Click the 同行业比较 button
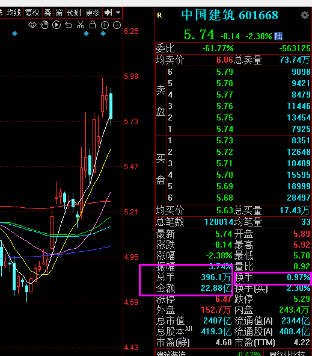 (x=288, y=354)
